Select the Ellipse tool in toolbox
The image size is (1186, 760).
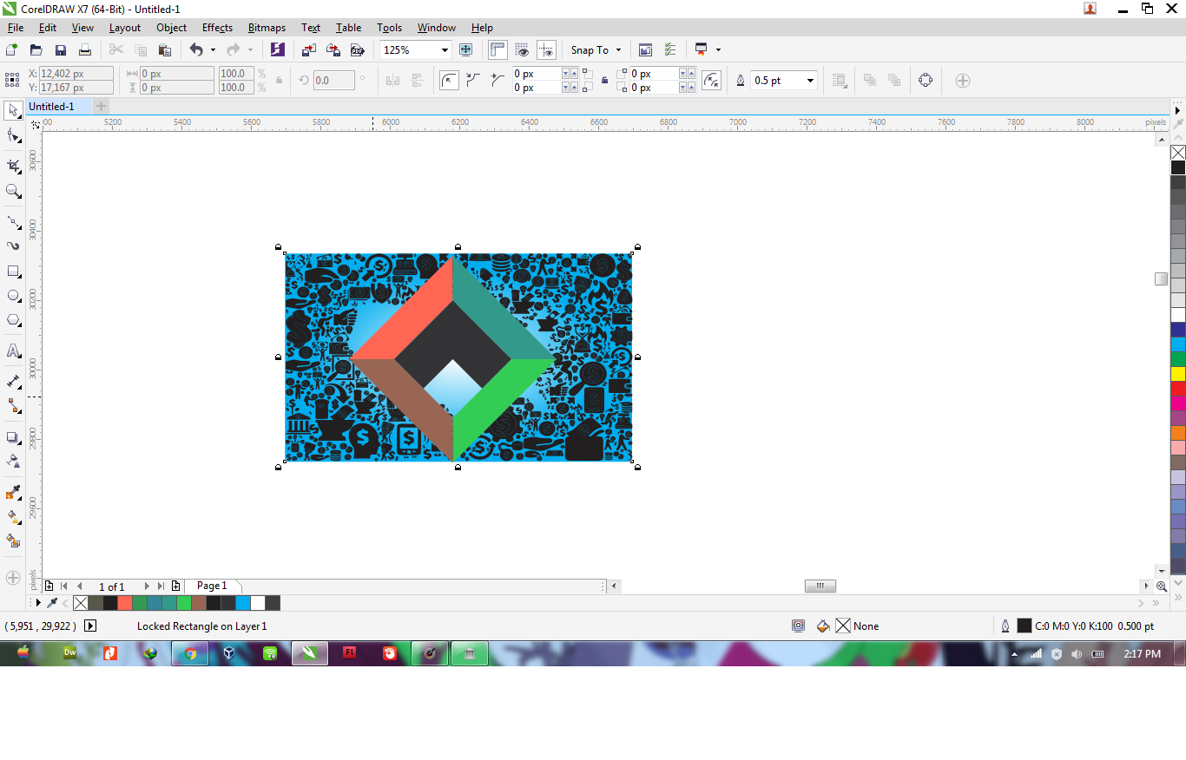pyautogui.click(x=13, y=296)
